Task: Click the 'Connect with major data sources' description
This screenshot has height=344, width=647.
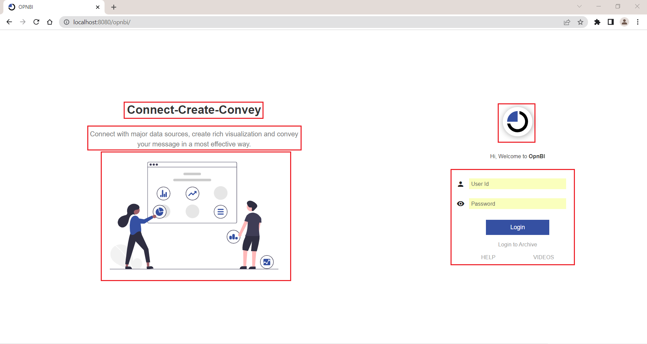Action: tap(194, 139)
